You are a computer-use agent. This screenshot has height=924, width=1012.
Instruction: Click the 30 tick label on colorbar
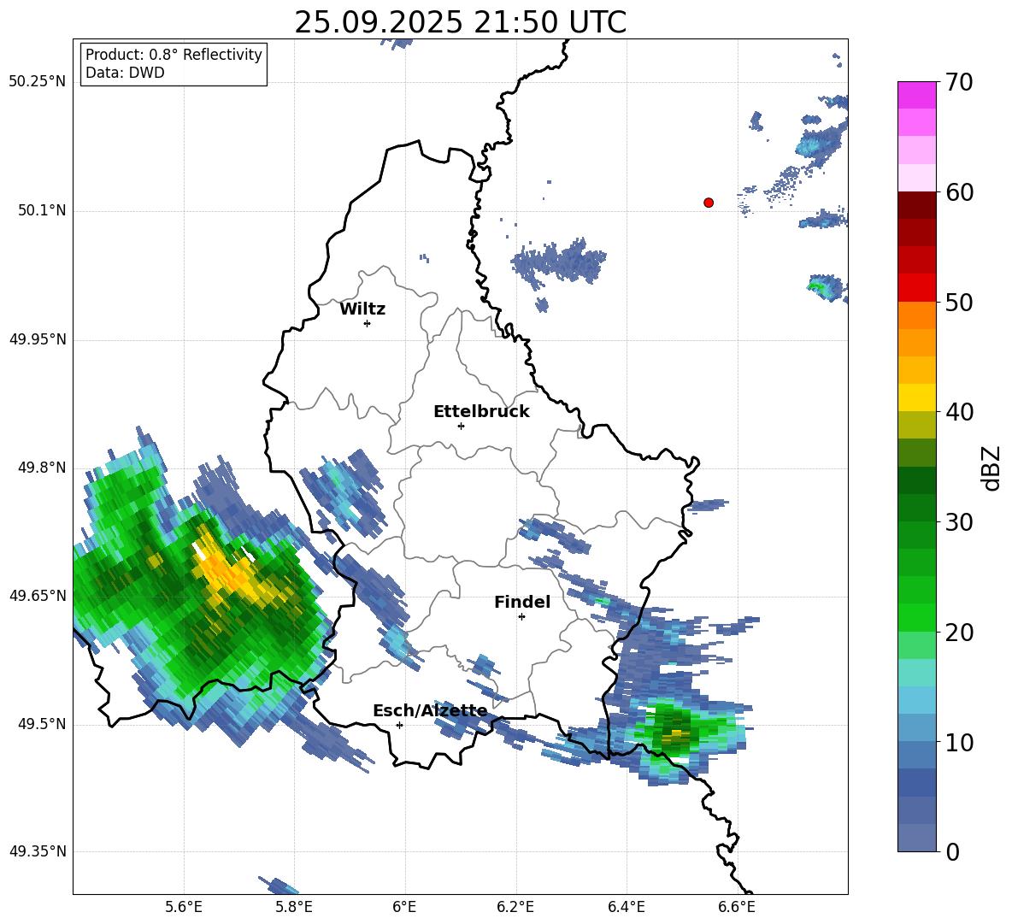pyautogui.click(x=958, y=522)
